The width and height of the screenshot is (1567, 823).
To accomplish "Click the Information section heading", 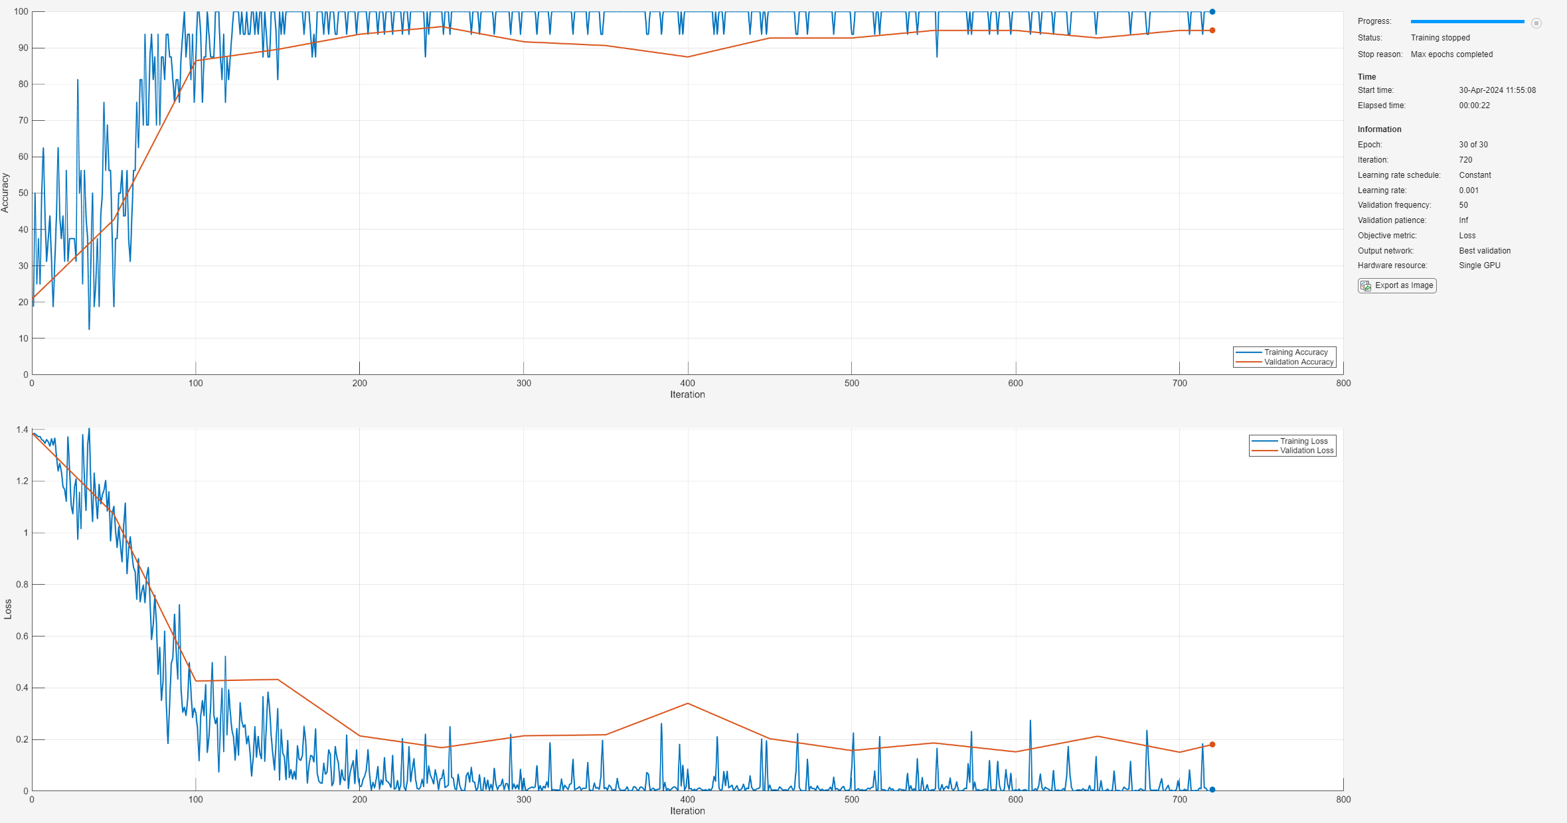I will (1379, 129).
